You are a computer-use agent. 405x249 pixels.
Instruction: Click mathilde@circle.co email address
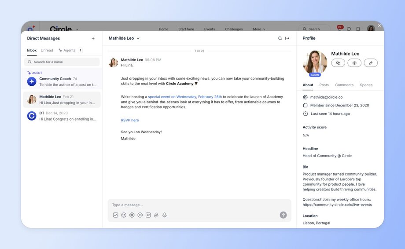(326, 97)
